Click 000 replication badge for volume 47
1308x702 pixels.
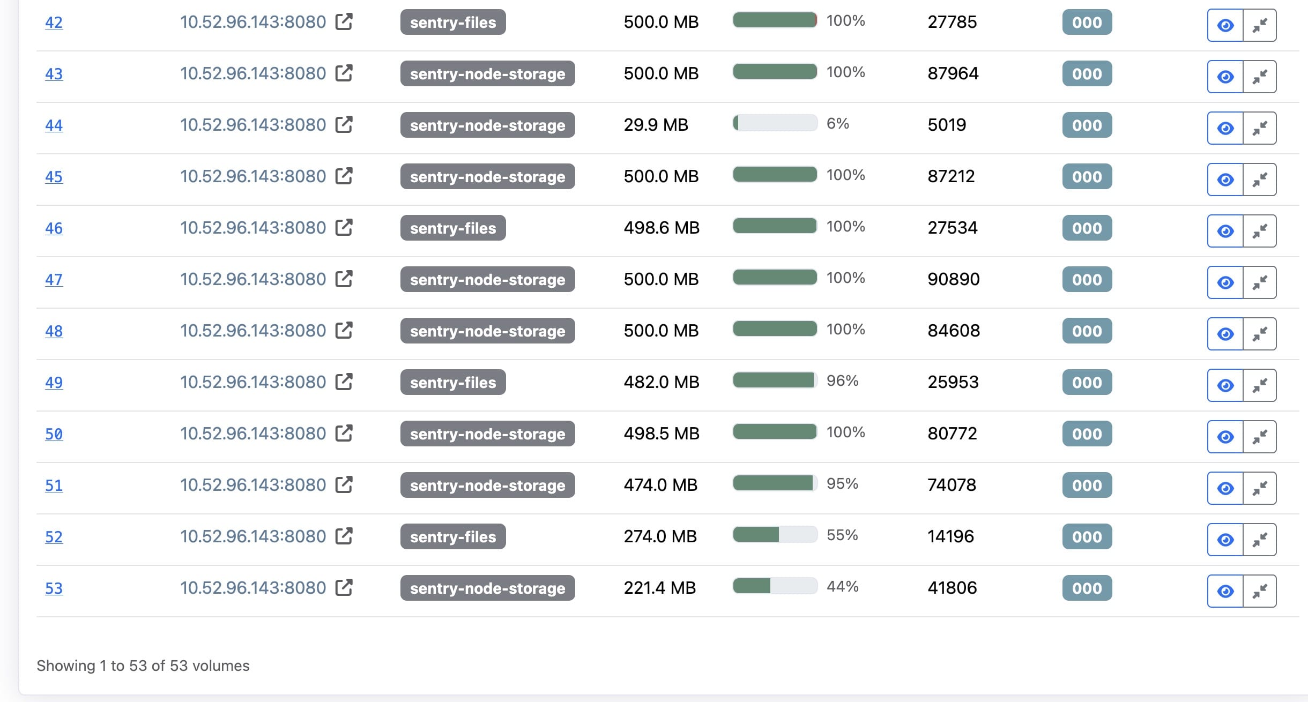pos(1087,279)
